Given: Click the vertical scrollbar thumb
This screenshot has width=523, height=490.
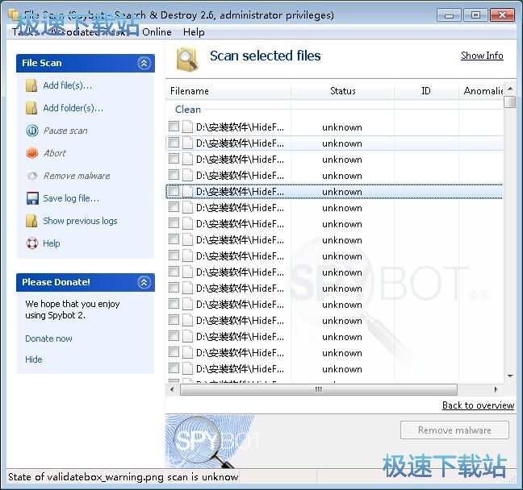Looking at the screenshot, I should point(510,102).
